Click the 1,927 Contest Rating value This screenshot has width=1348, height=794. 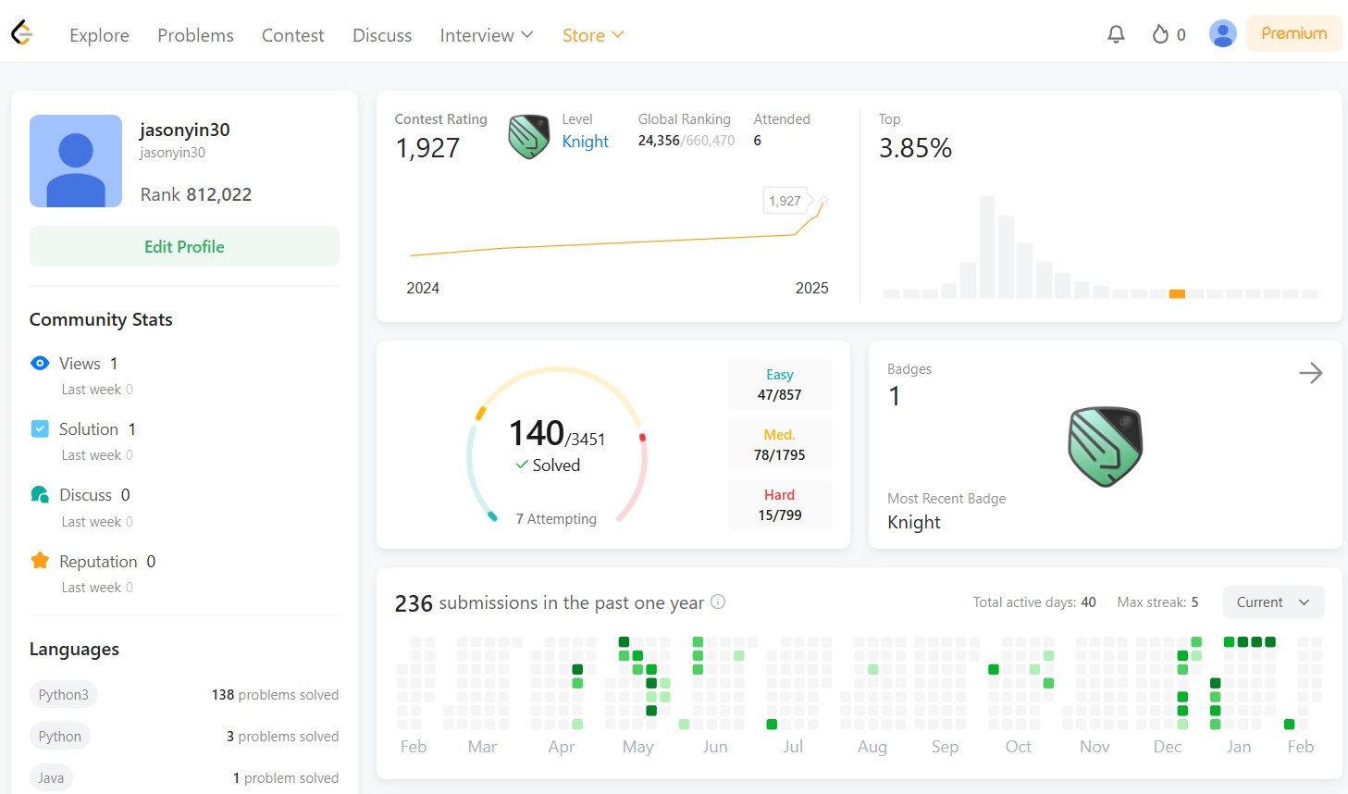click(x=427, y=148)
